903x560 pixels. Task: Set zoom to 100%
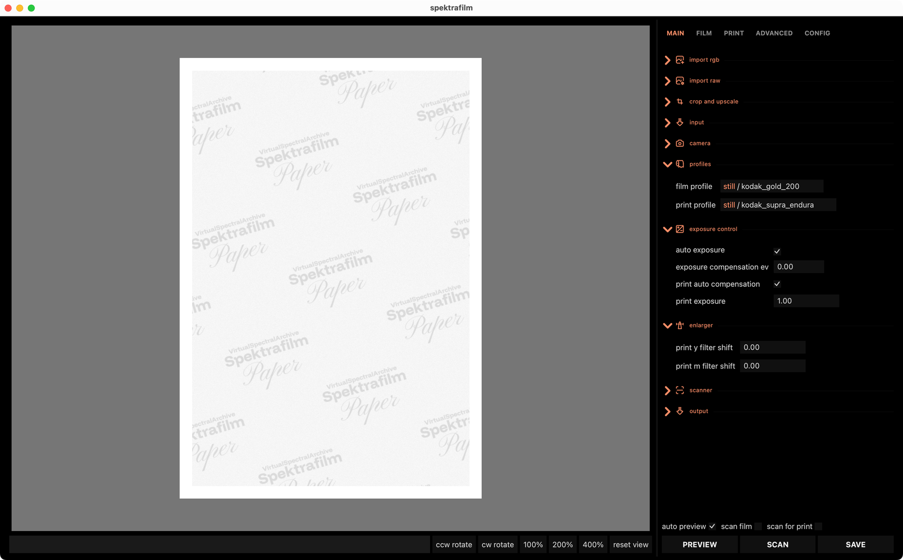tap(533, 545)
